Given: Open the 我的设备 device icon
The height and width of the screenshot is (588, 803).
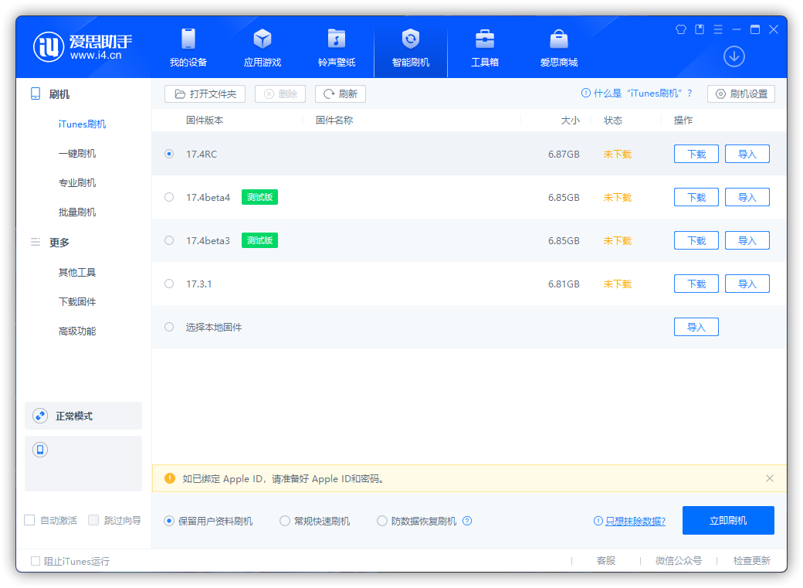Looking at the screenshot, I should point(188,39).
